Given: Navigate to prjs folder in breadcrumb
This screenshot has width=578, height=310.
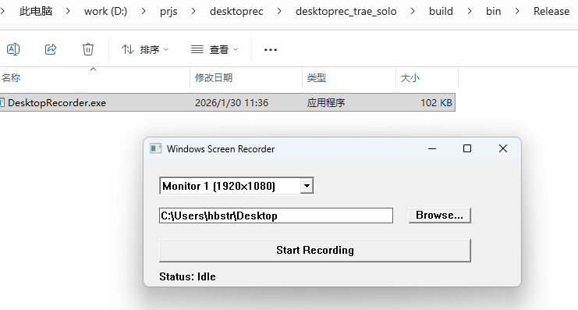Looking at the screenshot, I should click(168, 11).
